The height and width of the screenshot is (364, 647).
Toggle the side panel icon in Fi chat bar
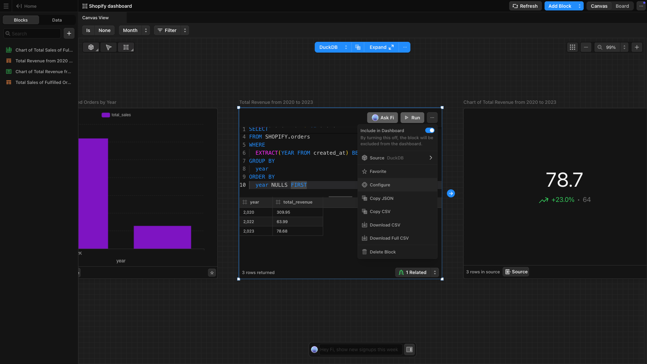(x=409, y=350)
